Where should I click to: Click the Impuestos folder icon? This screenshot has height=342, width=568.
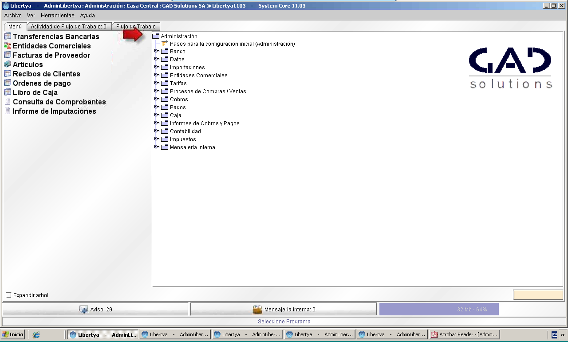click(165, 139)
